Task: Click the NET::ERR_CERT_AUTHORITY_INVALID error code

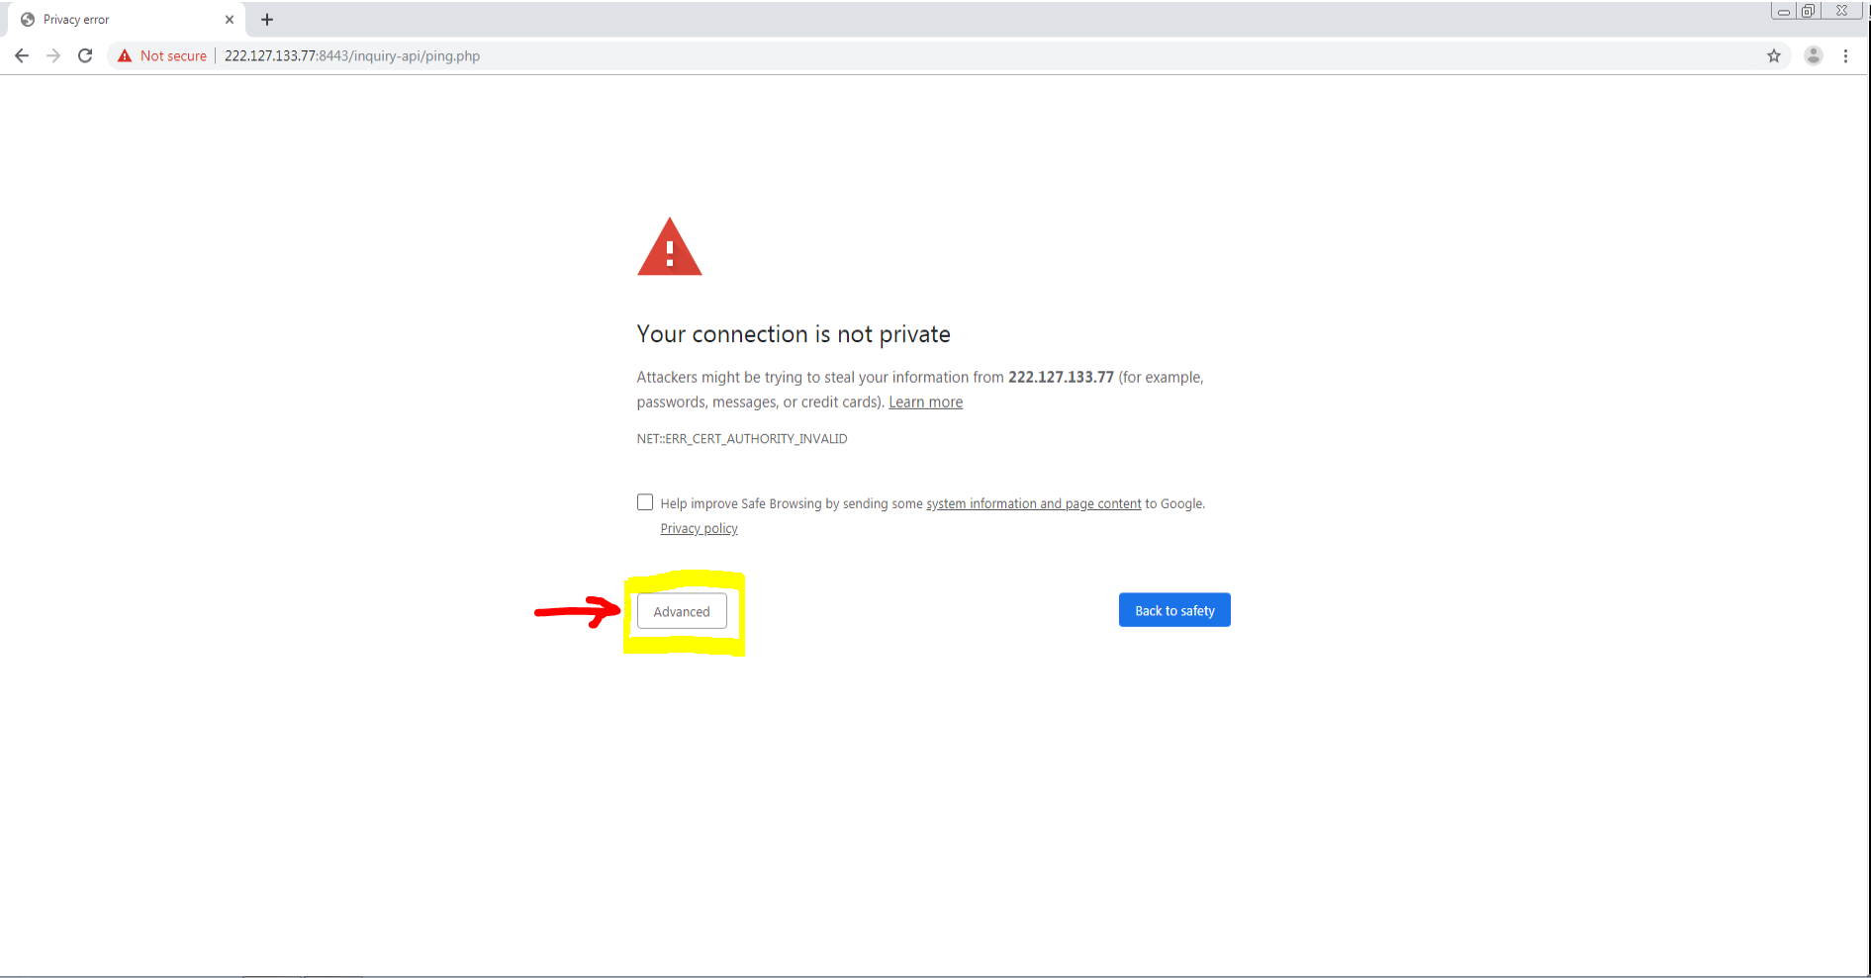Action: coord(741,439)
